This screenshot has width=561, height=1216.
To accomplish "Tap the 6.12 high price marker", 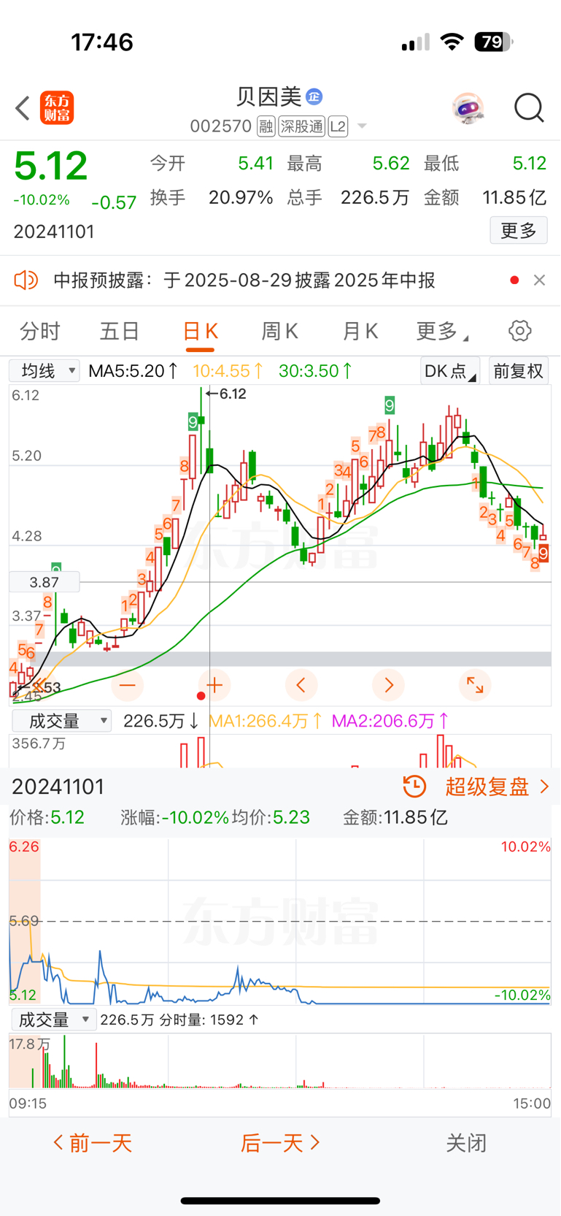I will coord(227,394).
